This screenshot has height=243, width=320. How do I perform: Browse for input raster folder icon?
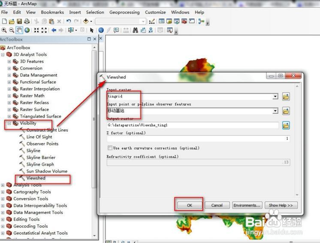286,97
